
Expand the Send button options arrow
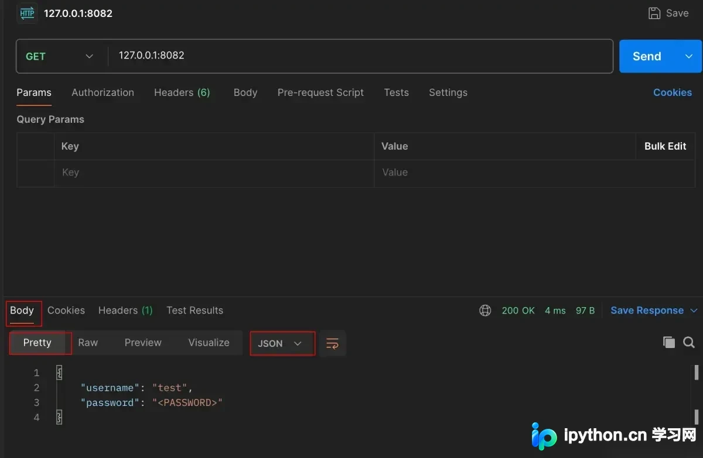[x=689, y=56]
